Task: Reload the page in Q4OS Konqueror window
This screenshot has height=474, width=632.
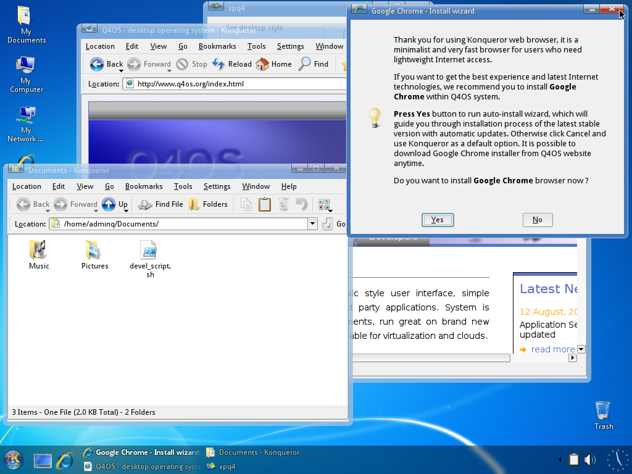Action: 218,64
